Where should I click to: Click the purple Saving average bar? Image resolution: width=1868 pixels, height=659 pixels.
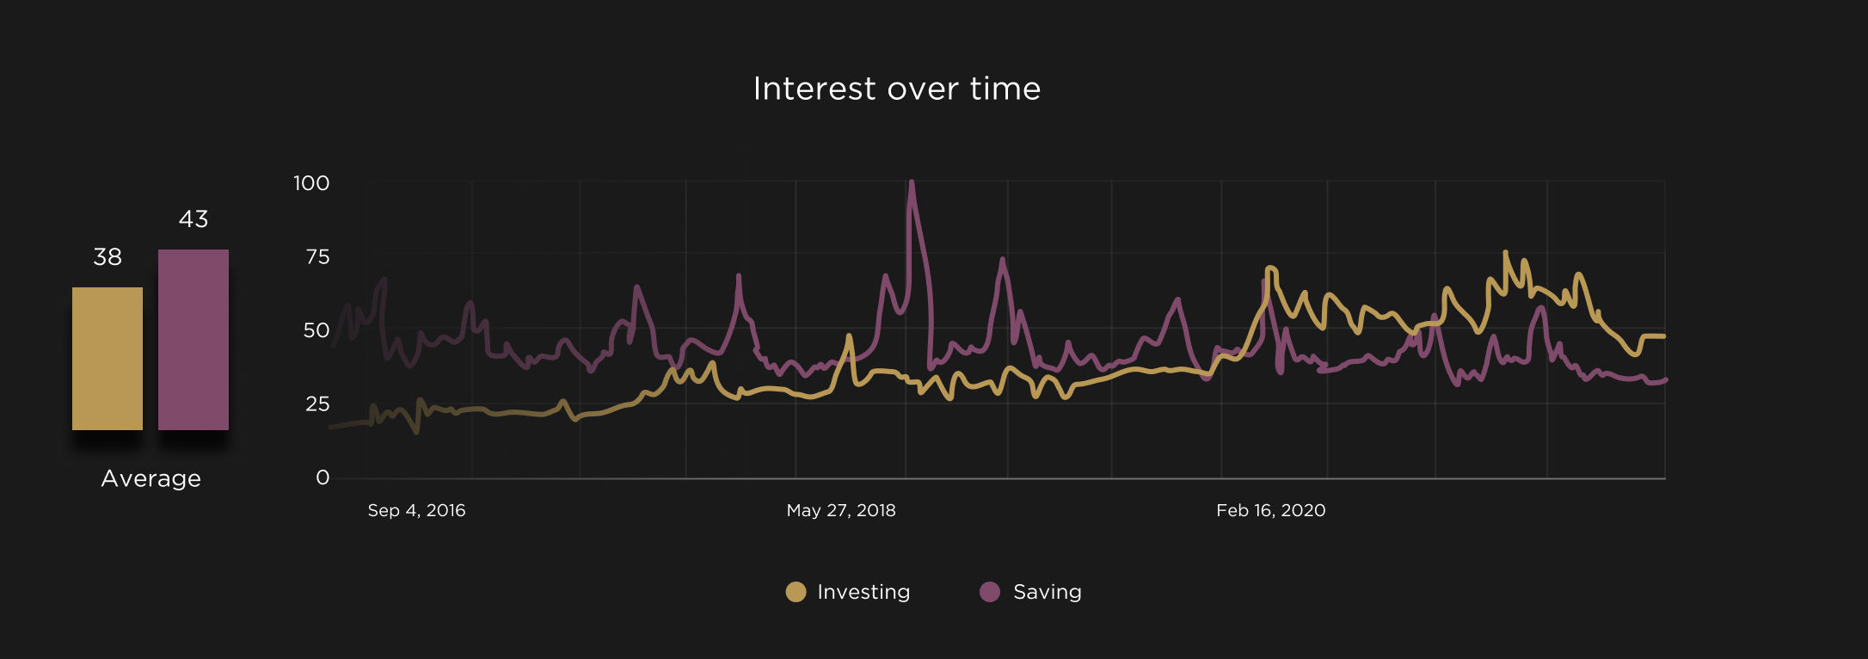tap(194, 340)
